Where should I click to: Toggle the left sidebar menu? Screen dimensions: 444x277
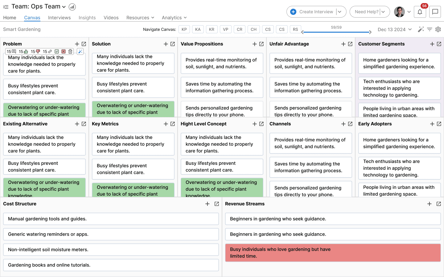tap(6, 7)
